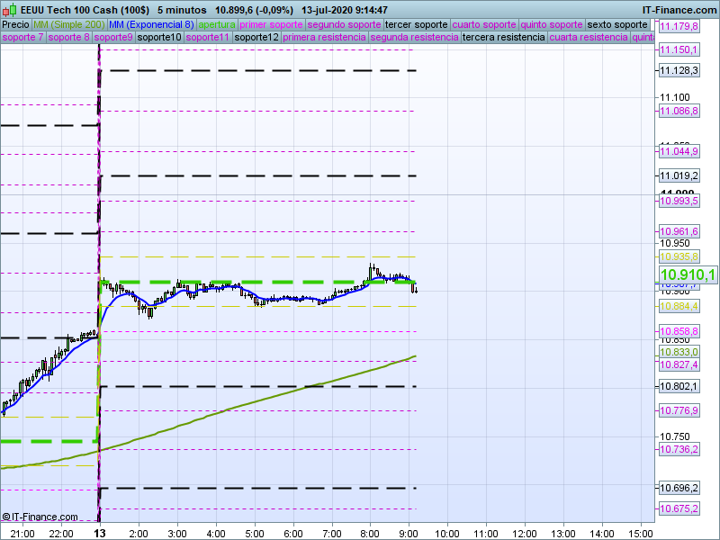The image size is (720, 540).
Task: Select the 10.802,1 support price label
Action: coord(679,386)
